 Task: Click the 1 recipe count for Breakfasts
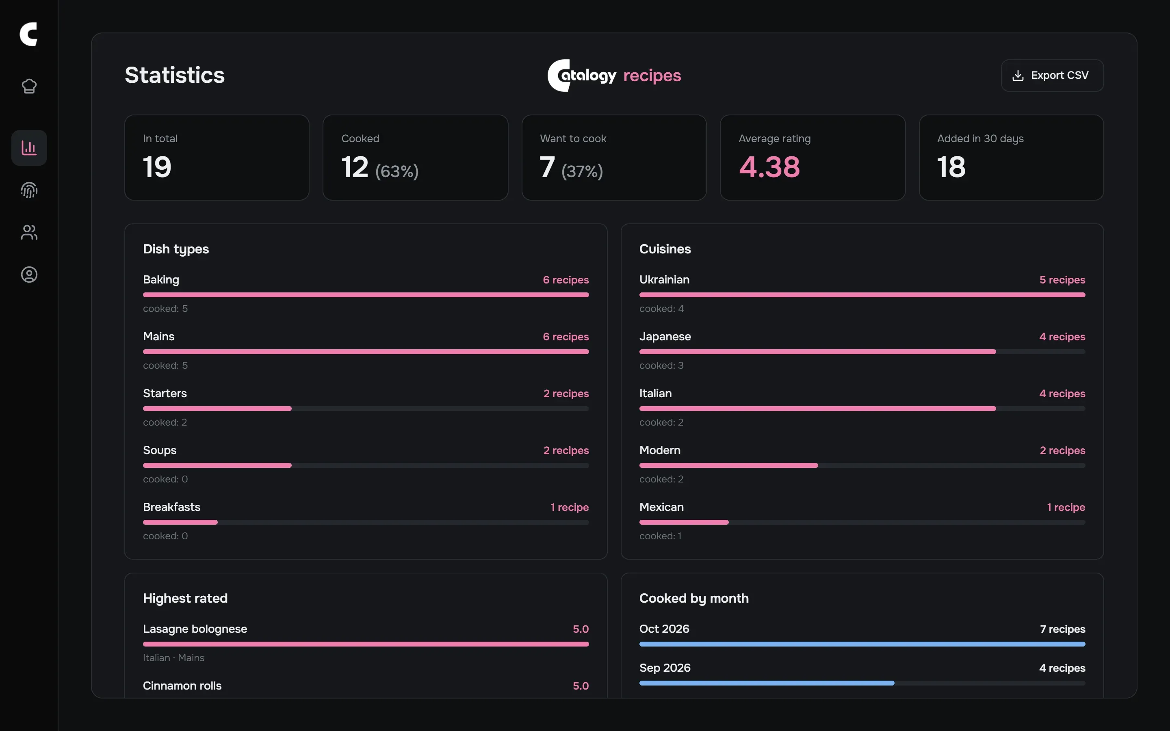point(570,507)
